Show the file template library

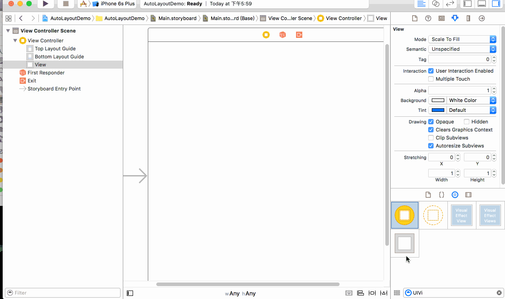click(428, 195)
